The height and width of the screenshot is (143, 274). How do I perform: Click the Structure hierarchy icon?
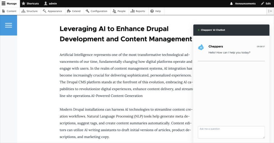click(x=23, y=11)
